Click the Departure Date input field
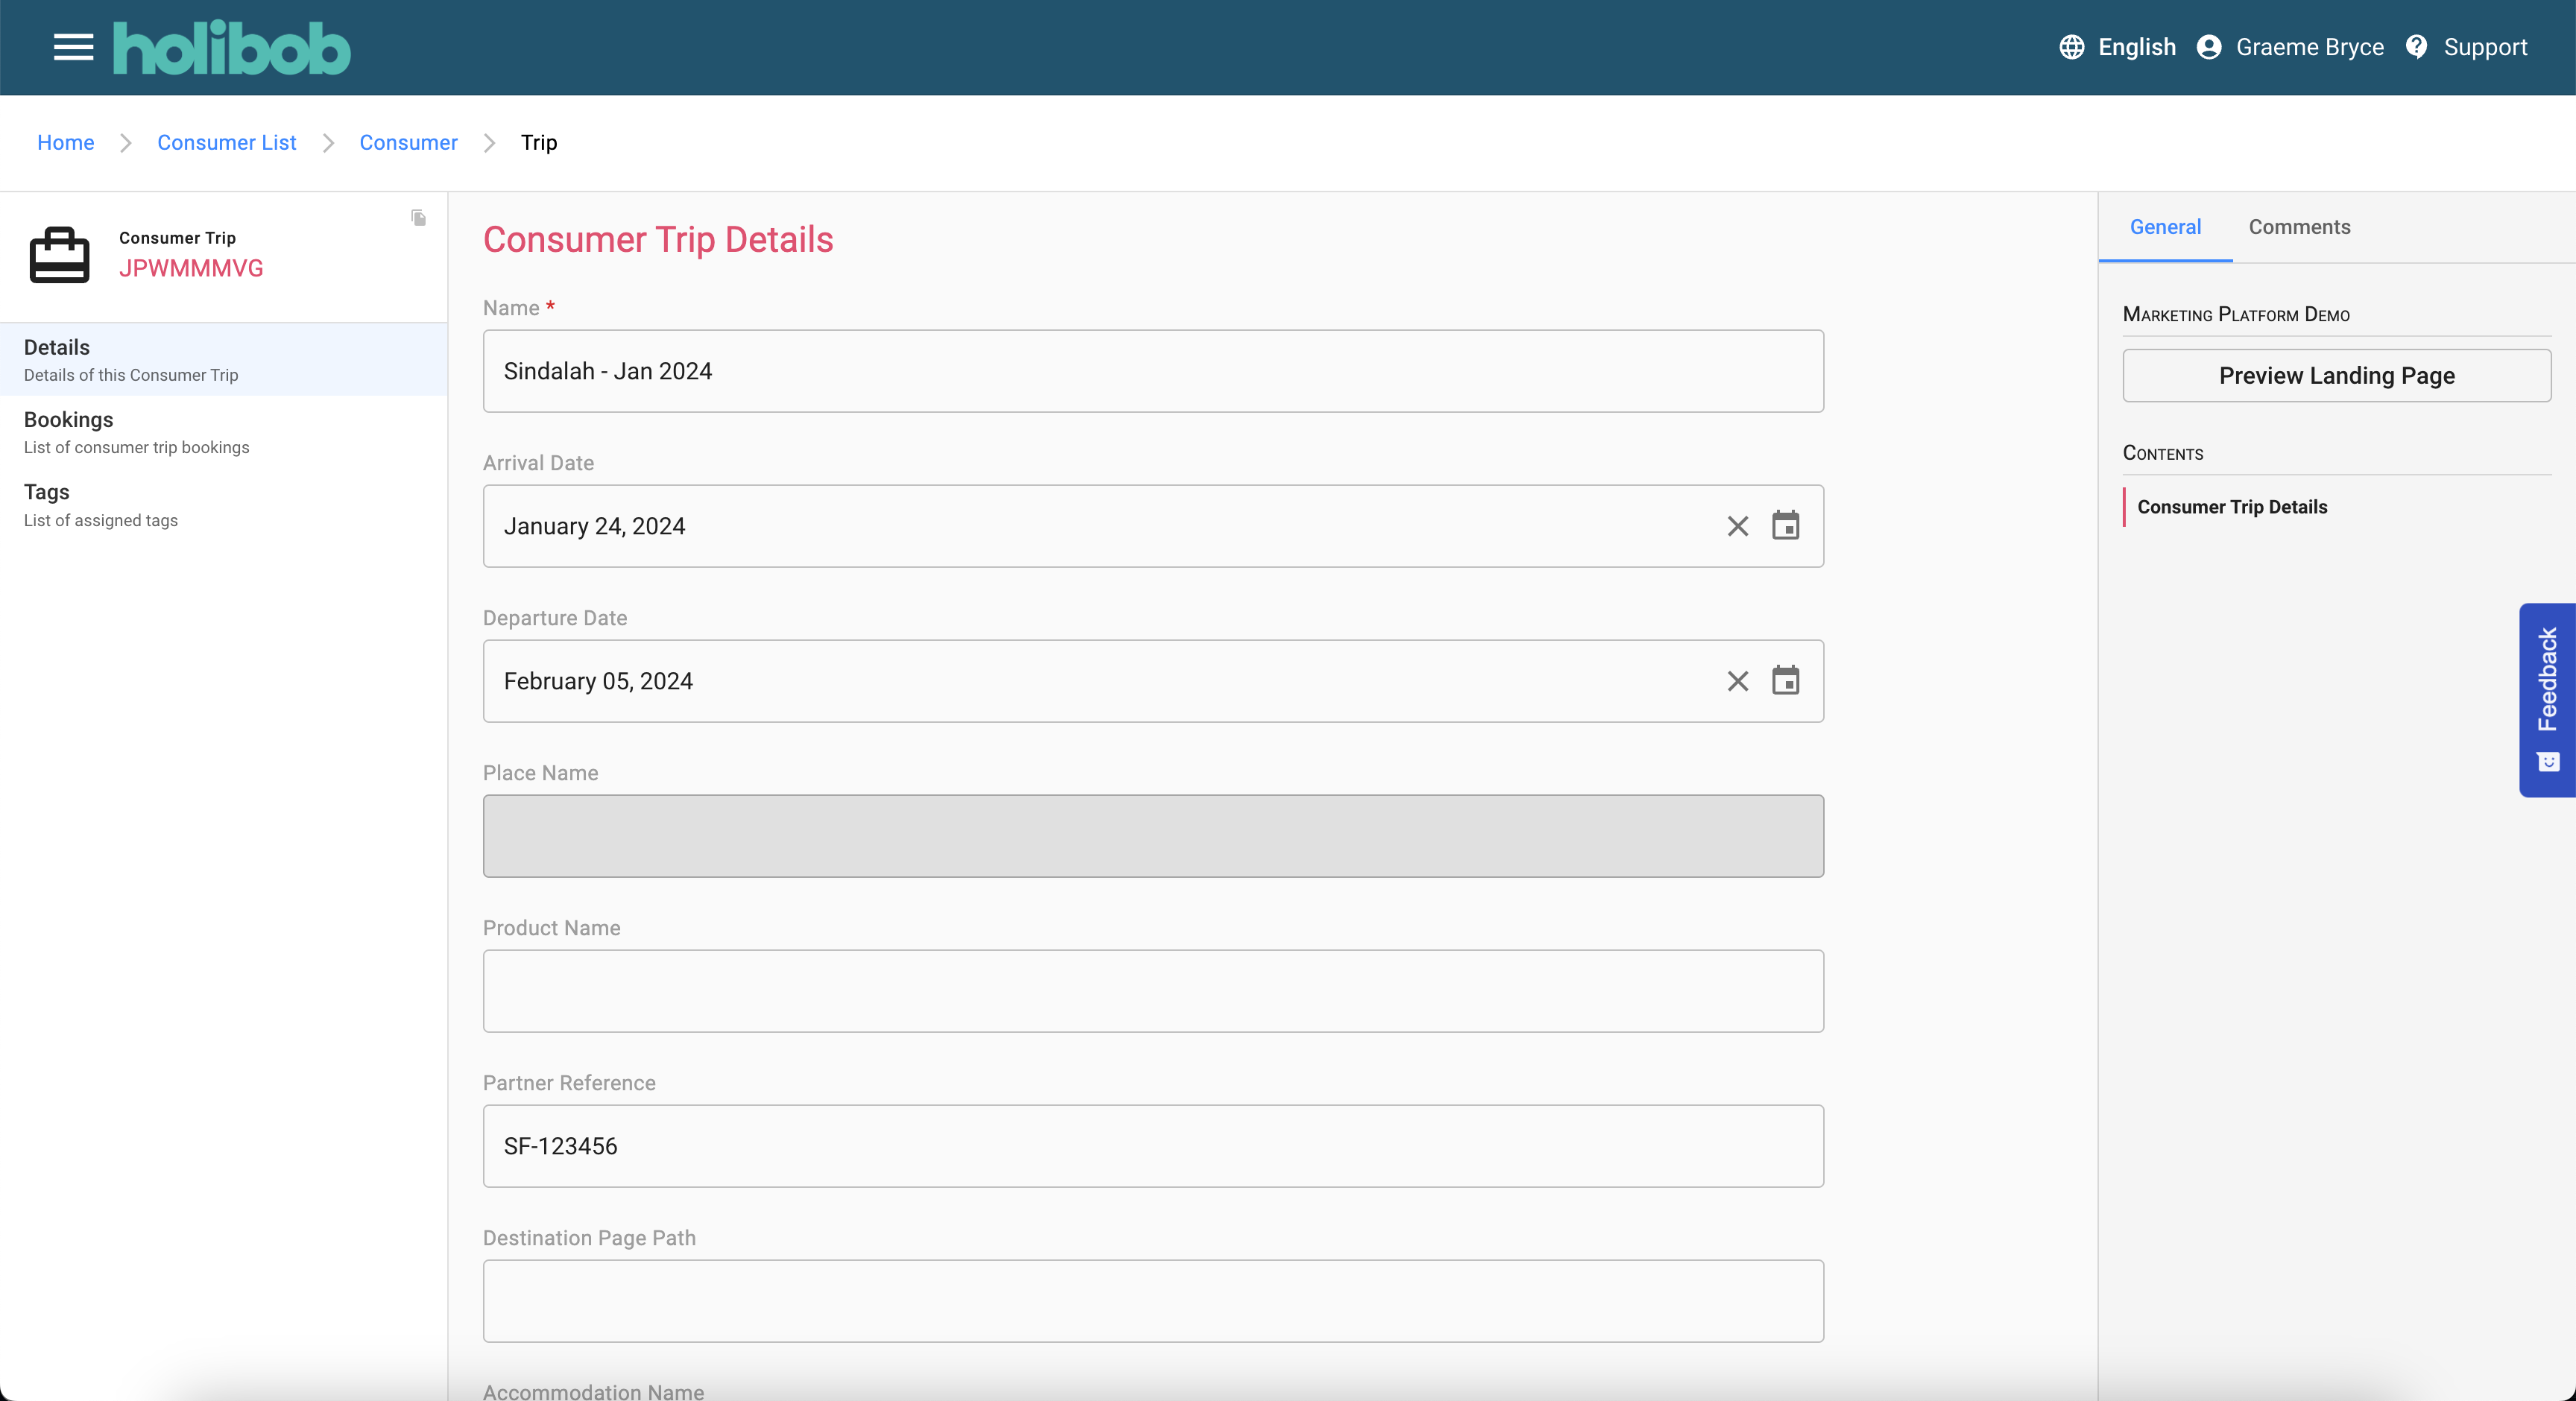Image resolution: width=2576 pixels, height=1401 pixels. [x=1153, y=681]
